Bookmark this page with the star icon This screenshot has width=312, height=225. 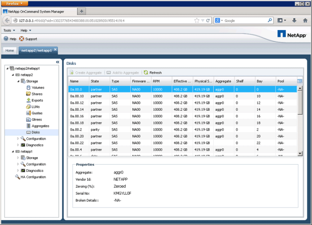tap(197, 20)
